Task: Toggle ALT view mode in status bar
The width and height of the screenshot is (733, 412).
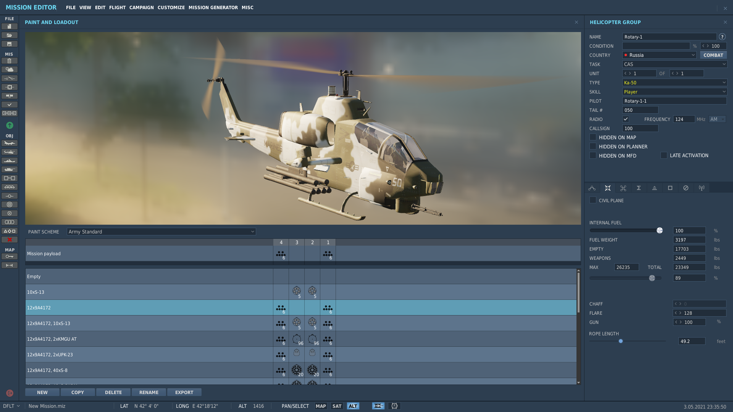Action: click(x=353, y=406)
